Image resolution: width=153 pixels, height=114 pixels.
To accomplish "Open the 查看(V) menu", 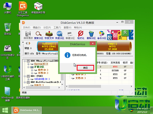I will point(67,28).
